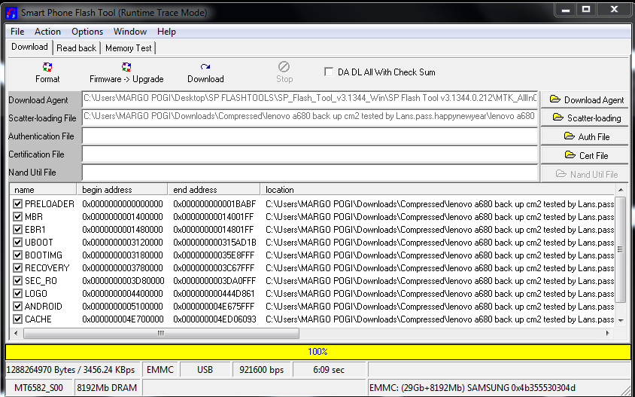This screenshot has height=397, width=635.
Task: Click CACHE end address 0x000000004ED06093
Action: 214,319
